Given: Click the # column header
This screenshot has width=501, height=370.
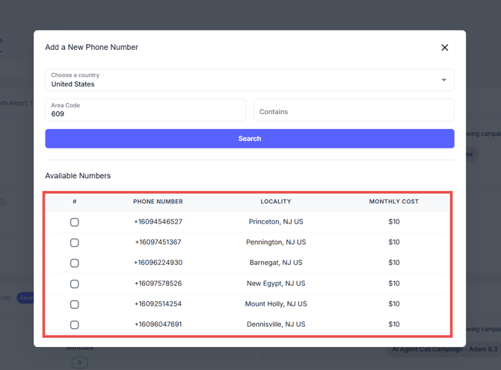Looking at the screenshot, I should point(75,201).
